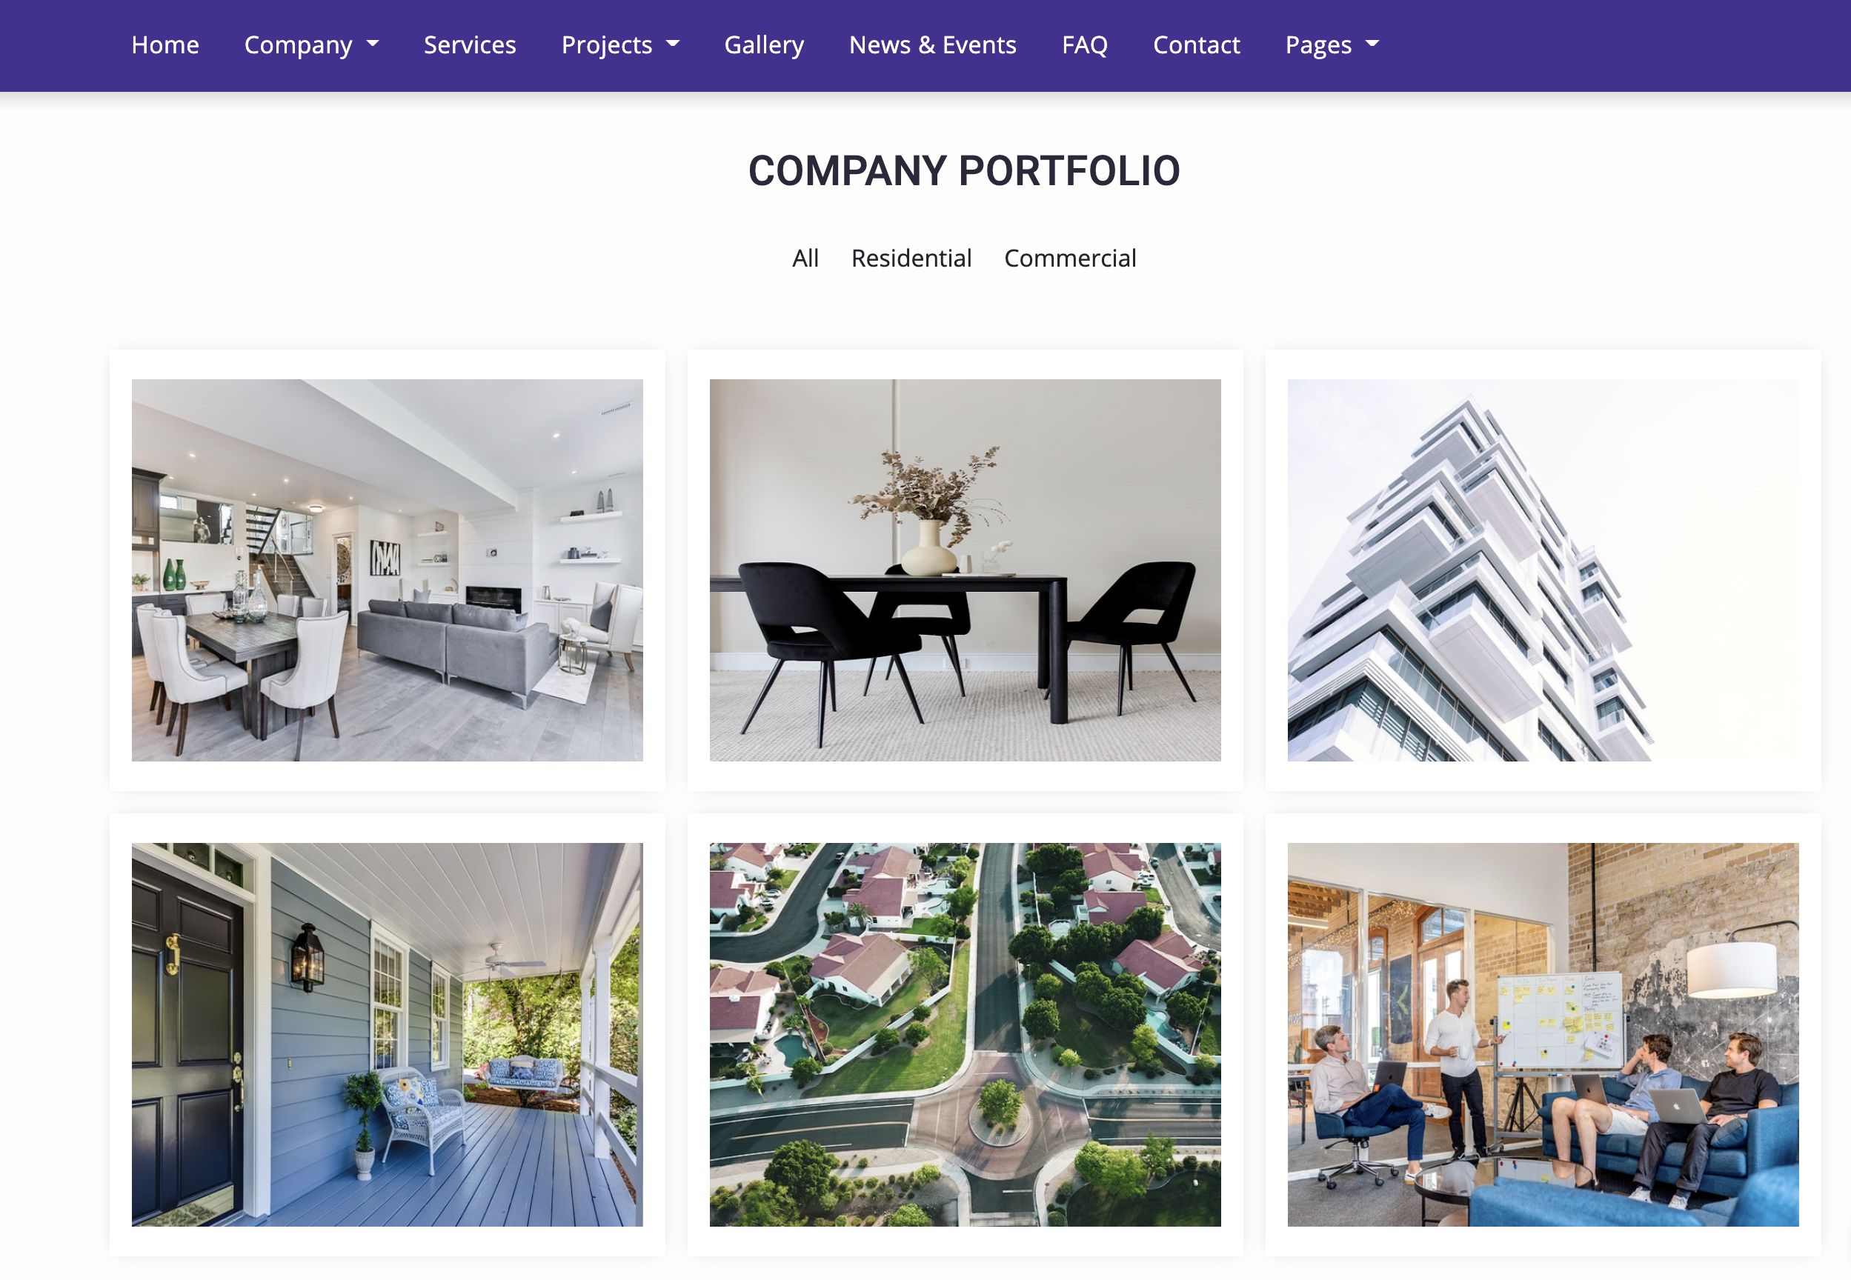The width and height of the screenshot is (1851, 1280).
Task: Expand the Pages dropdown menu
Action: [1332, 45]
